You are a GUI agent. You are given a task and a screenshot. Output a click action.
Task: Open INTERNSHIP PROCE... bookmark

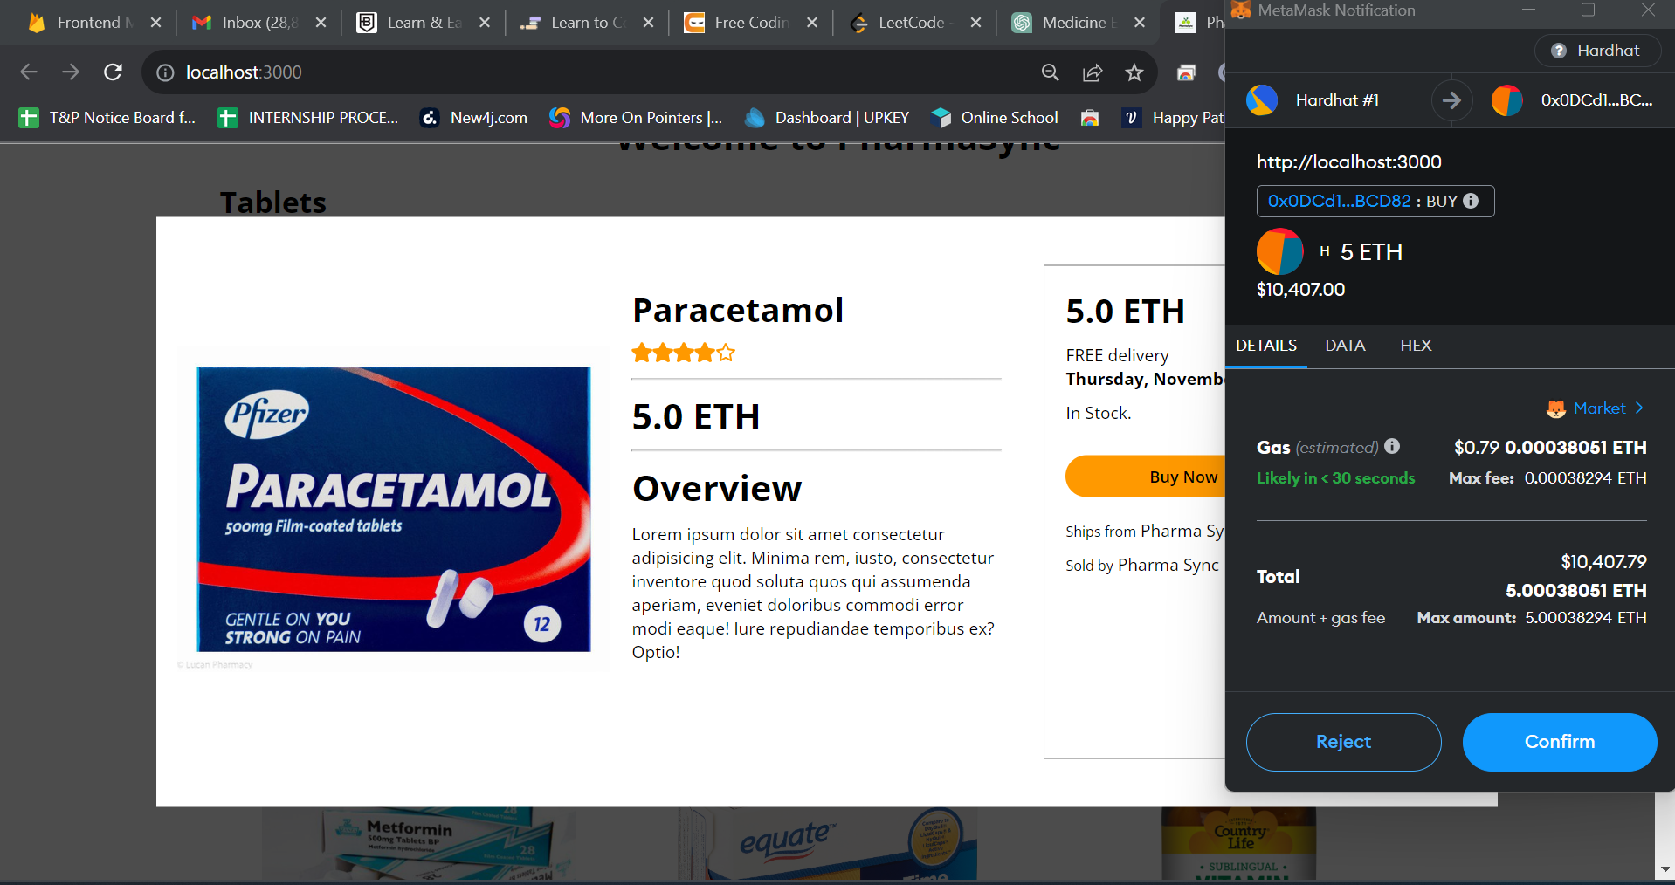coord(308,118)
